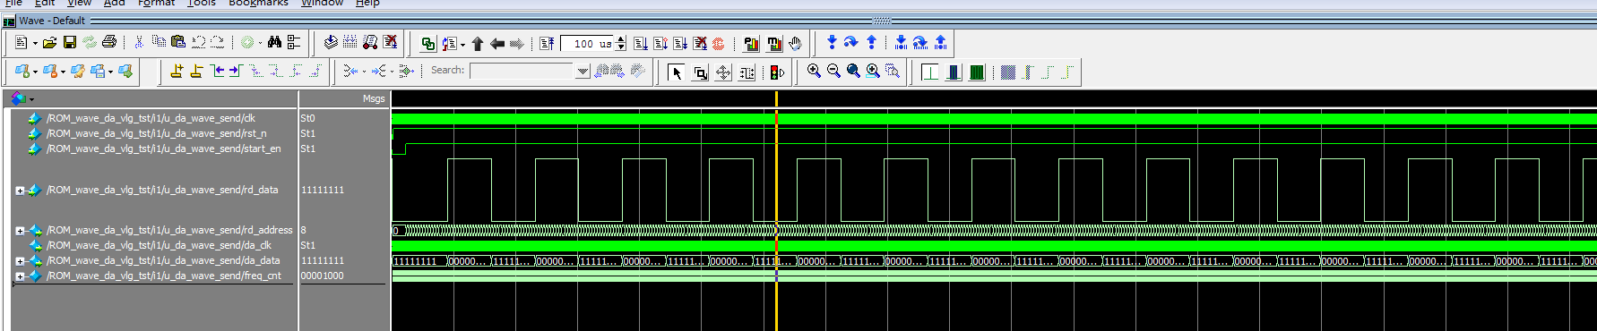Toggle the green linked-squares icon
Viewport: 1597px width, 331px height.
click(x=427, y=43)
